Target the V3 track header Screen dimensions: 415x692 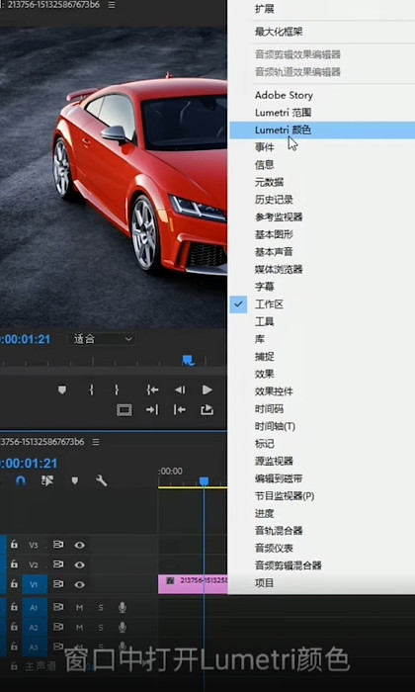pyautogui.click(x=35, y=545)
